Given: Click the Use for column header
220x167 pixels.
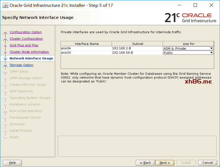Looking at the screenshot, I should tap(188, 44).
